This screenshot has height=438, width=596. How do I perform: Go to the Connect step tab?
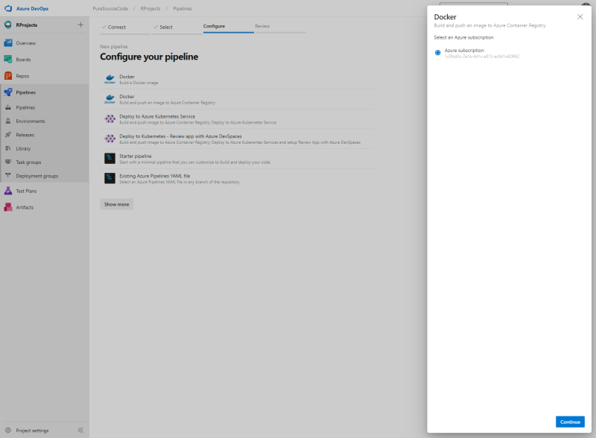pos(125,27)
